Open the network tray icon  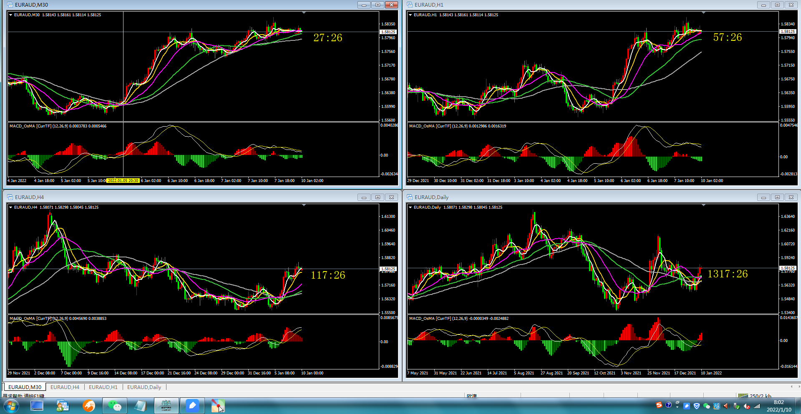click(x=716, y=406)
